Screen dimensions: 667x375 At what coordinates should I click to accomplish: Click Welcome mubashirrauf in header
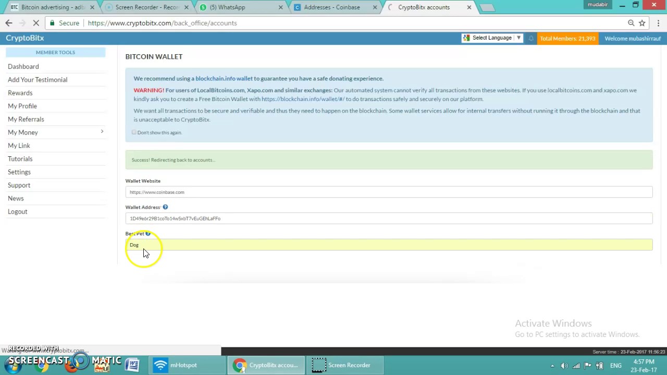(633, 39)
